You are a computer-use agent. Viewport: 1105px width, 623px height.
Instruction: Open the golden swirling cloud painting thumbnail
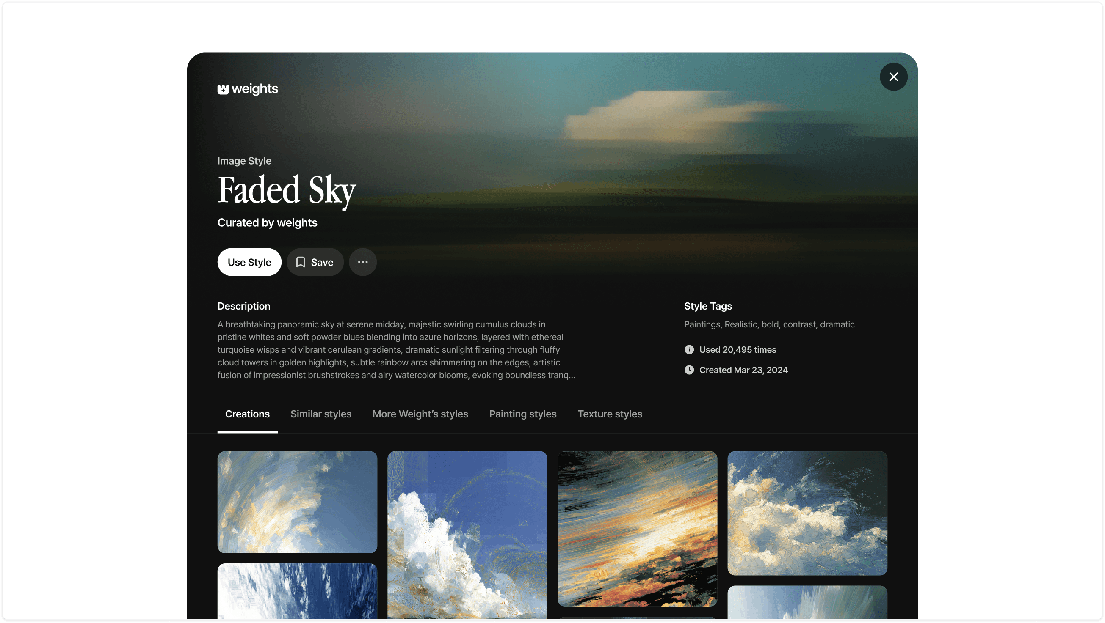pos(297,502)
